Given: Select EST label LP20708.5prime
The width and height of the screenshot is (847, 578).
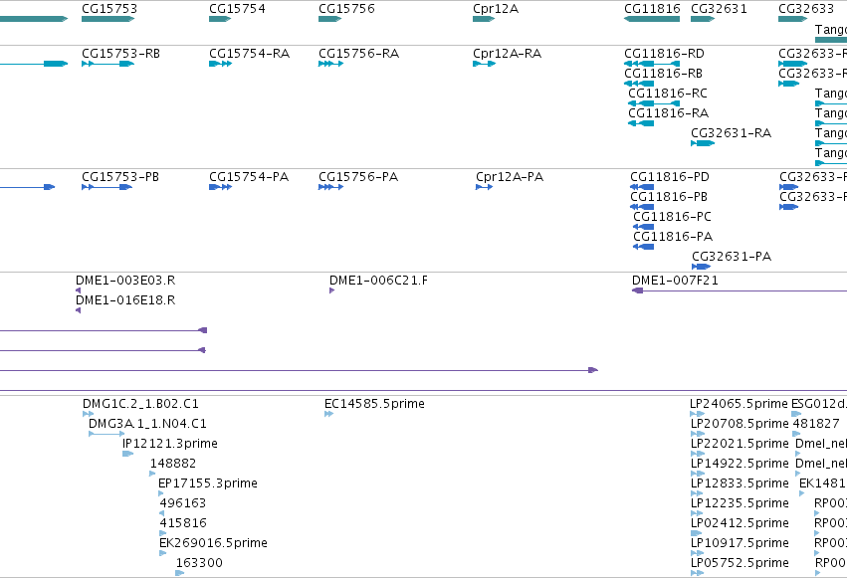Looking at the screenshot, I should [741, 424].
